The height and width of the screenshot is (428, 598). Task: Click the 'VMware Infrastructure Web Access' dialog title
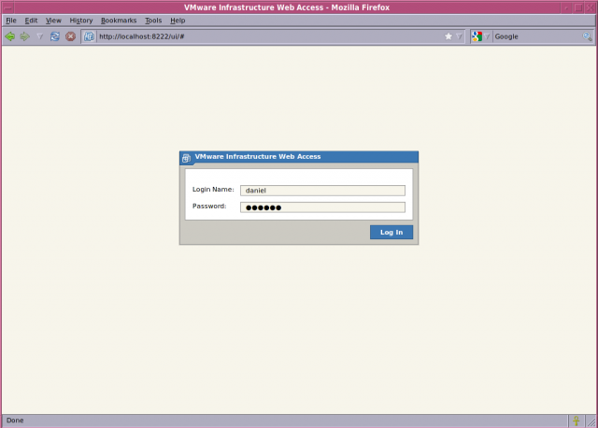pyautogui.click(x=258, y=157)
